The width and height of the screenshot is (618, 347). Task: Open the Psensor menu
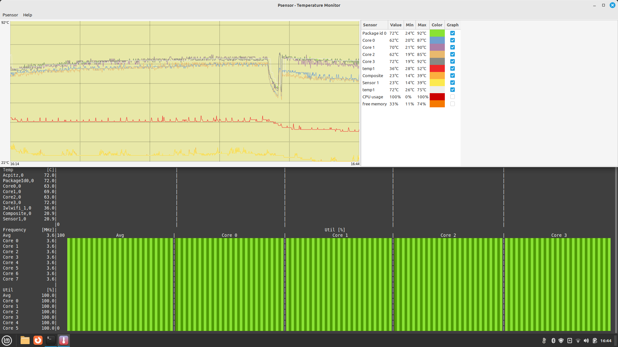[10, 15]
